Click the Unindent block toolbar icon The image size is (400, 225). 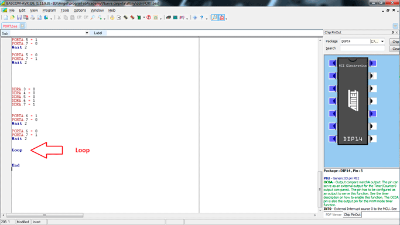[86, 18]
